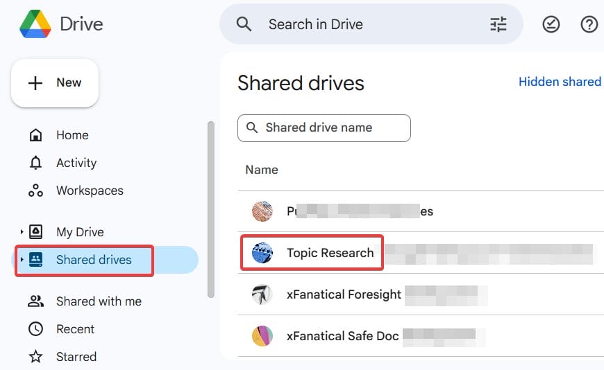The image size is (604, 370).
Task: Open advanced search filter options icon
Action: (x=498, y=24)
